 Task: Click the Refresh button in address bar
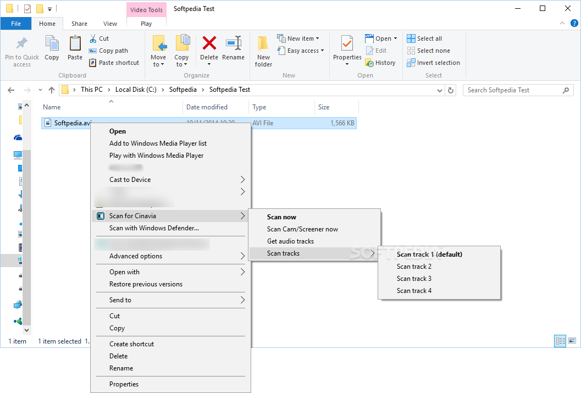pyautogui.click(x=451, y=90)
